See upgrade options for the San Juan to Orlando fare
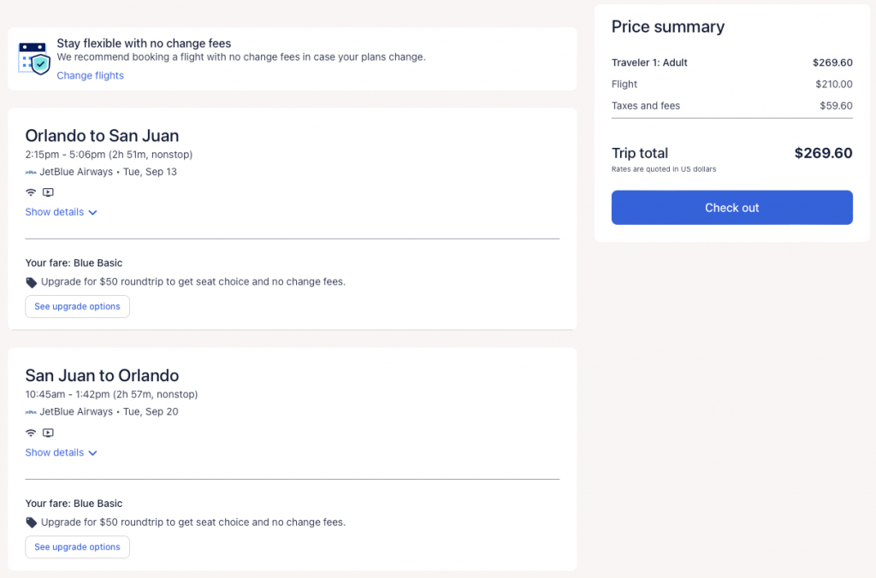Viewport: 876px width, 578px height. [77, 546]
